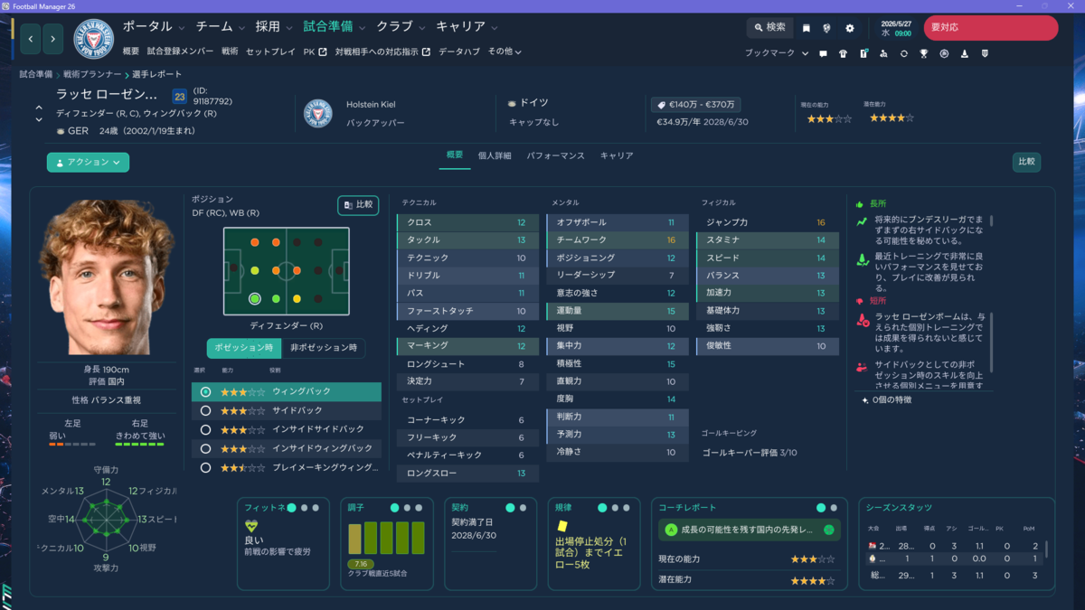Screen dimensions: 1085x610
Task: Click the icon next to PK menu
Action: (x=323, y=52)
